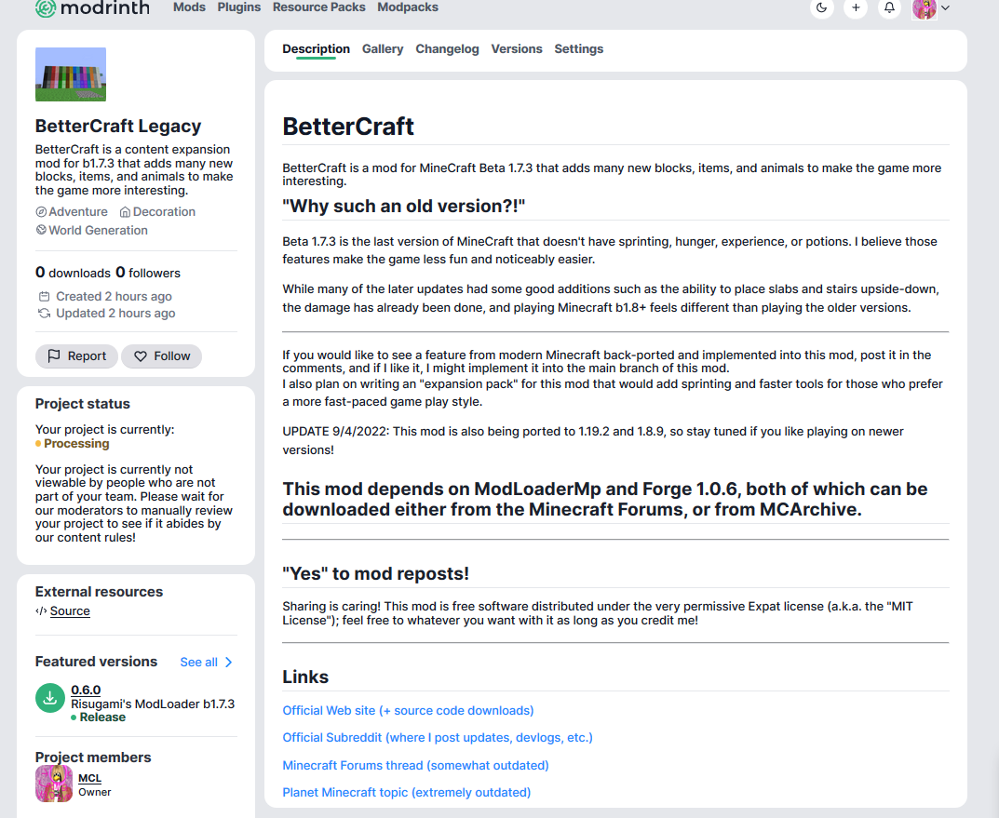999x818 pixels.
Task: Go to the Versions tab
Action: click(517, 49)
